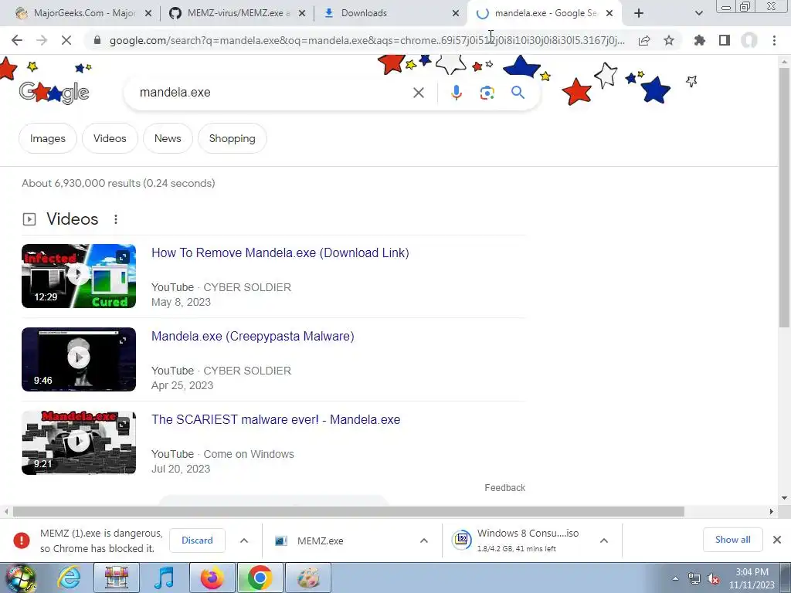This screenshot has height=593, width=791.
Task: Go back with the browser back arrow
Action: [x=17, y=40]
